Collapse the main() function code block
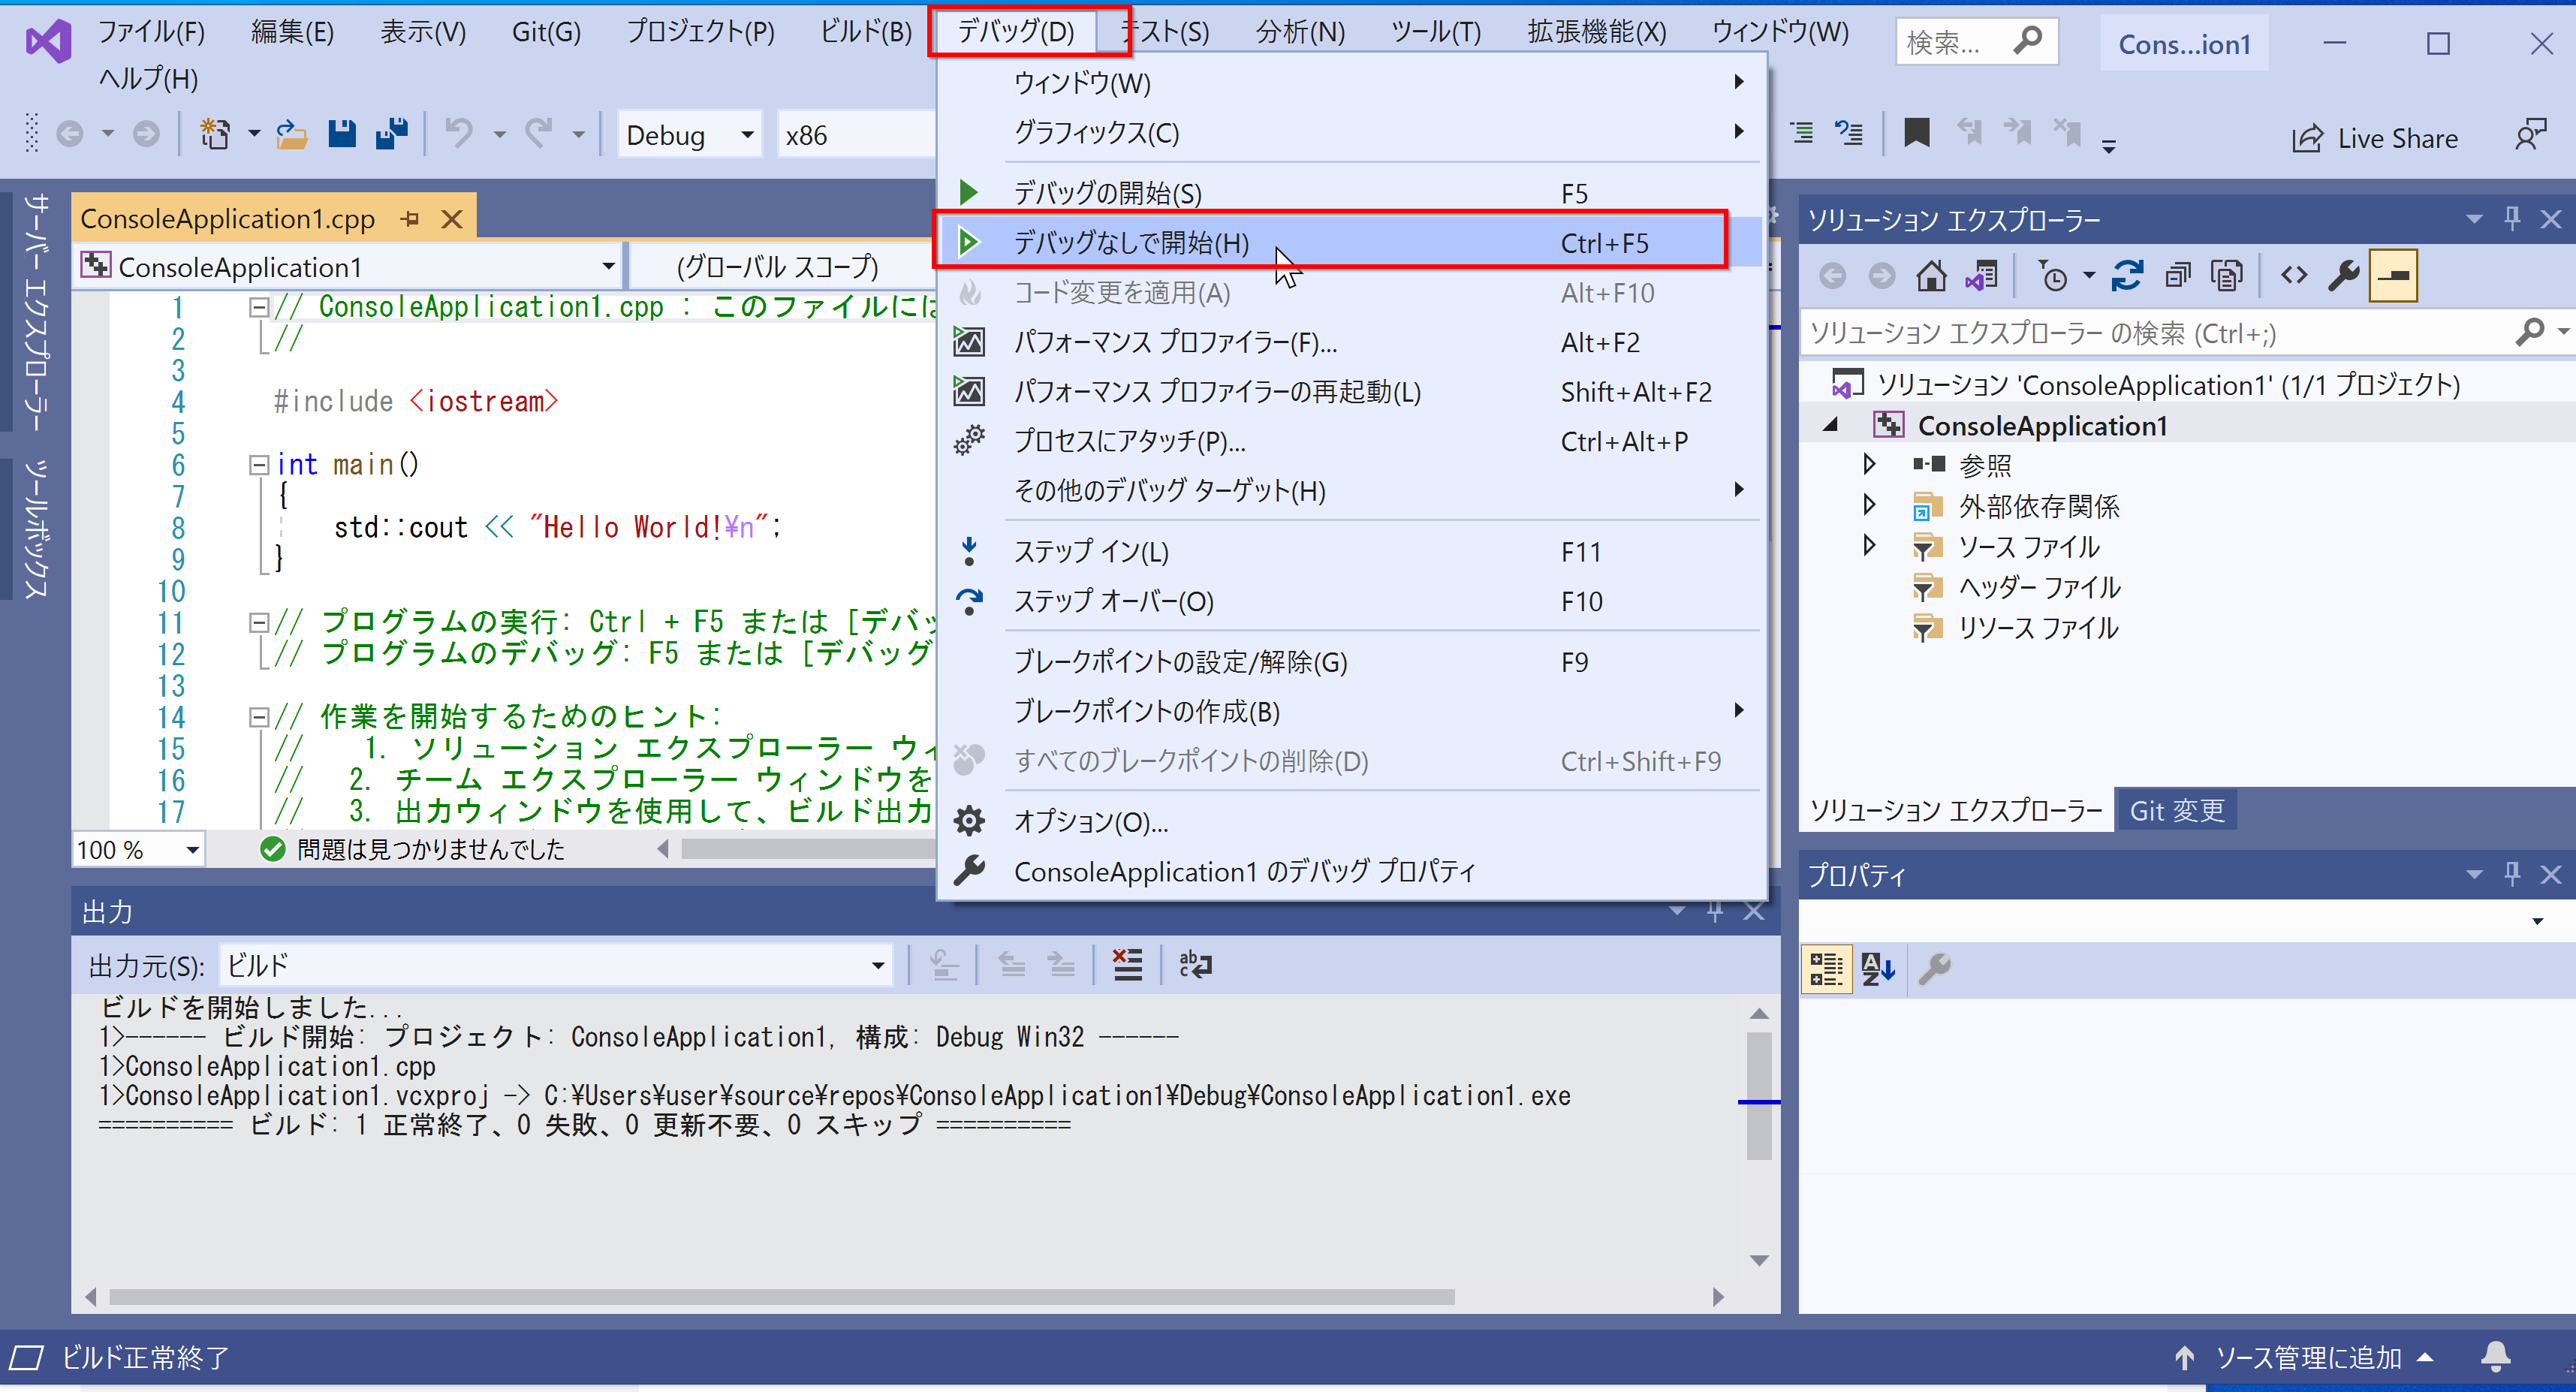The width and height of the screenshot is (2576, 1392). click(x=259, y=464)
